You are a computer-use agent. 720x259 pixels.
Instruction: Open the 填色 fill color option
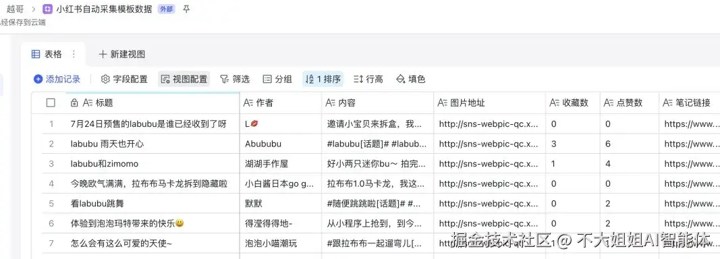pyautogui.click(x=410, y=79)
